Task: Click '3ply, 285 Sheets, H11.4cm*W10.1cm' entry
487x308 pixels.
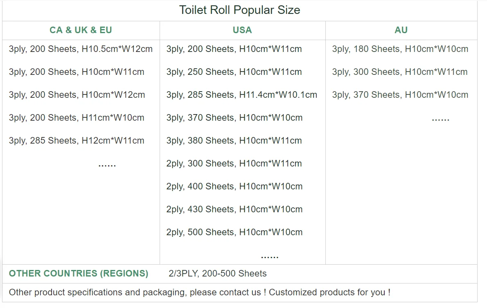Action: click(x=241, y=95)
